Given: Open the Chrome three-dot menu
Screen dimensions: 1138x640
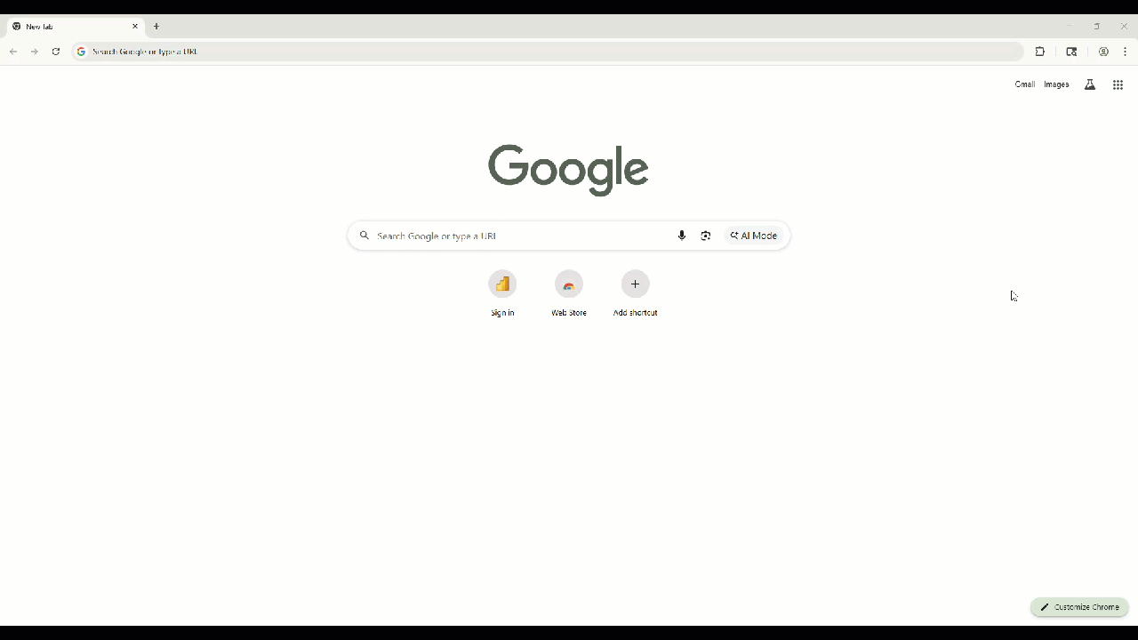Looking at the screenshot, I should coord(1125,52).
